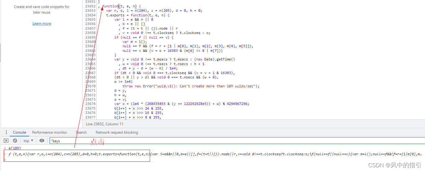Switch to the Console drawer tab

(20, 132)
